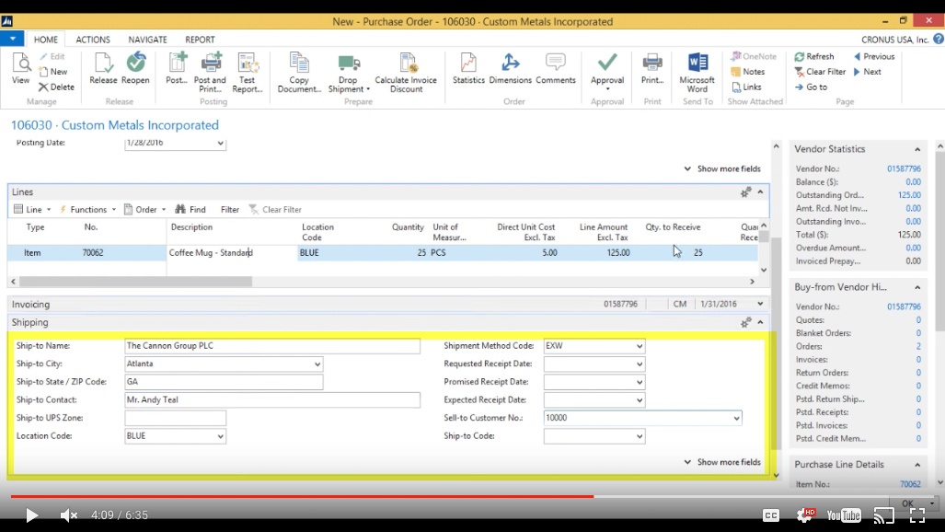Delete the purchase order
Viewport: 945px width, 532px height.
[x=56, y=87]
